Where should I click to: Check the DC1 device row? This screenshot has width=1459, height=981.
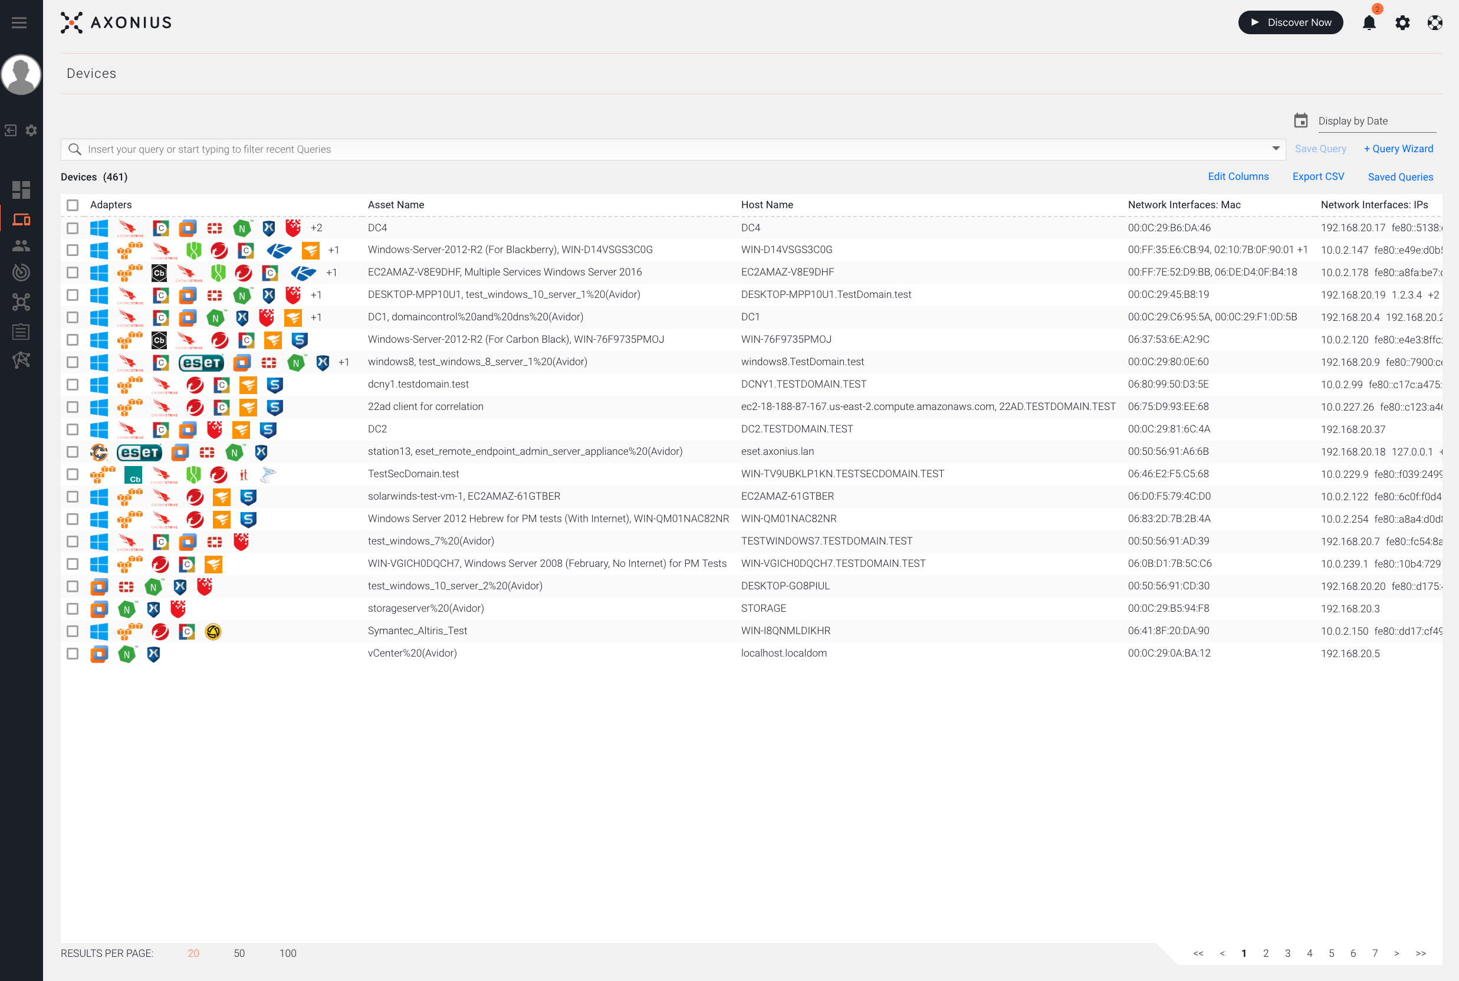pyautogui.click(x=73, y=318)
